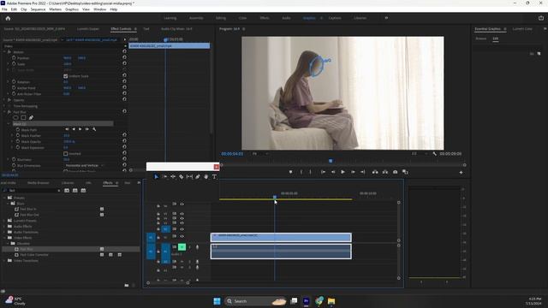The image size is (548, 308).
Task: Open playback resolution dropdown
Action: [x=420, y=154]
